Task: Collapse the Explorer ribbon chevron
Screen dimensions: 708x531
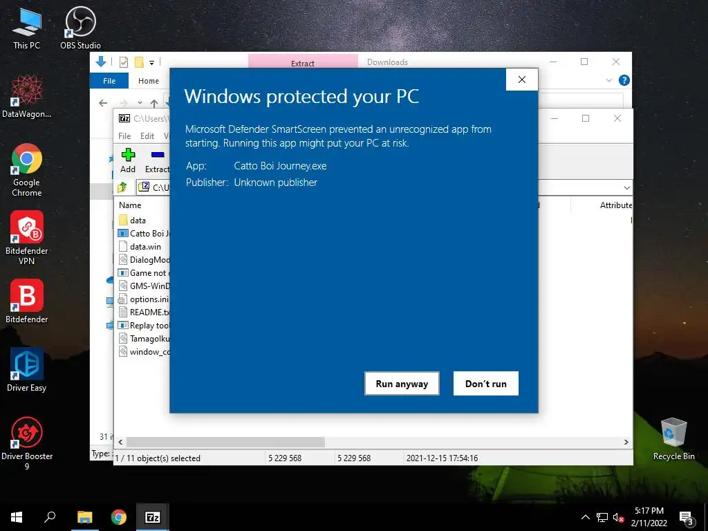Action: coord(608,80)
